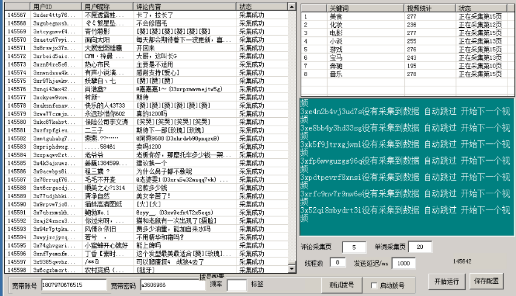This screenshot has height=296, width=516.
Task: Click the counter value 145842
Action: coord(462,262)
